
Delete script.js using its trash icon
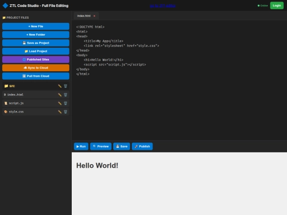pyautogui.click(x=65, y=104)
